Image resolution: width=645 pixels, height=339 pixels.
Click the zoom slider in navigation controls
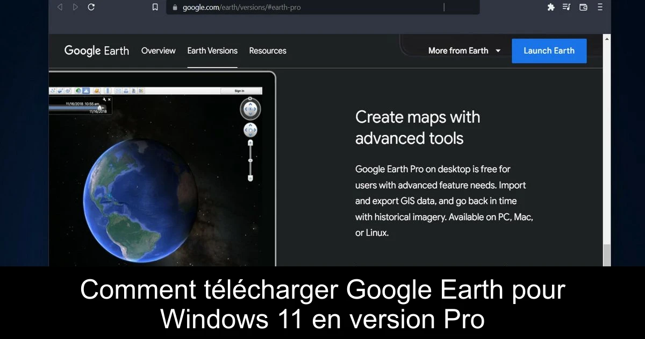(x=250, y=161)
